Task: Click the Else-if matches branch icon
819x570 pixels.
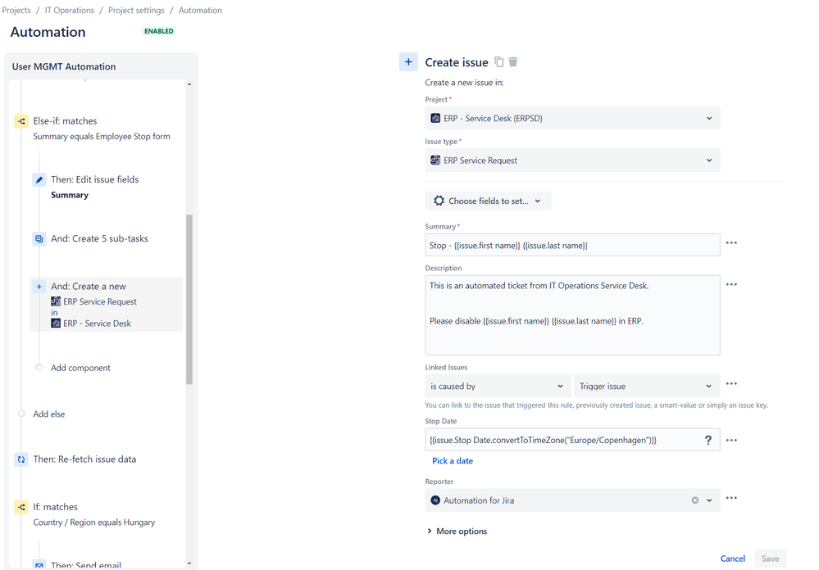Action: (20, 121)
